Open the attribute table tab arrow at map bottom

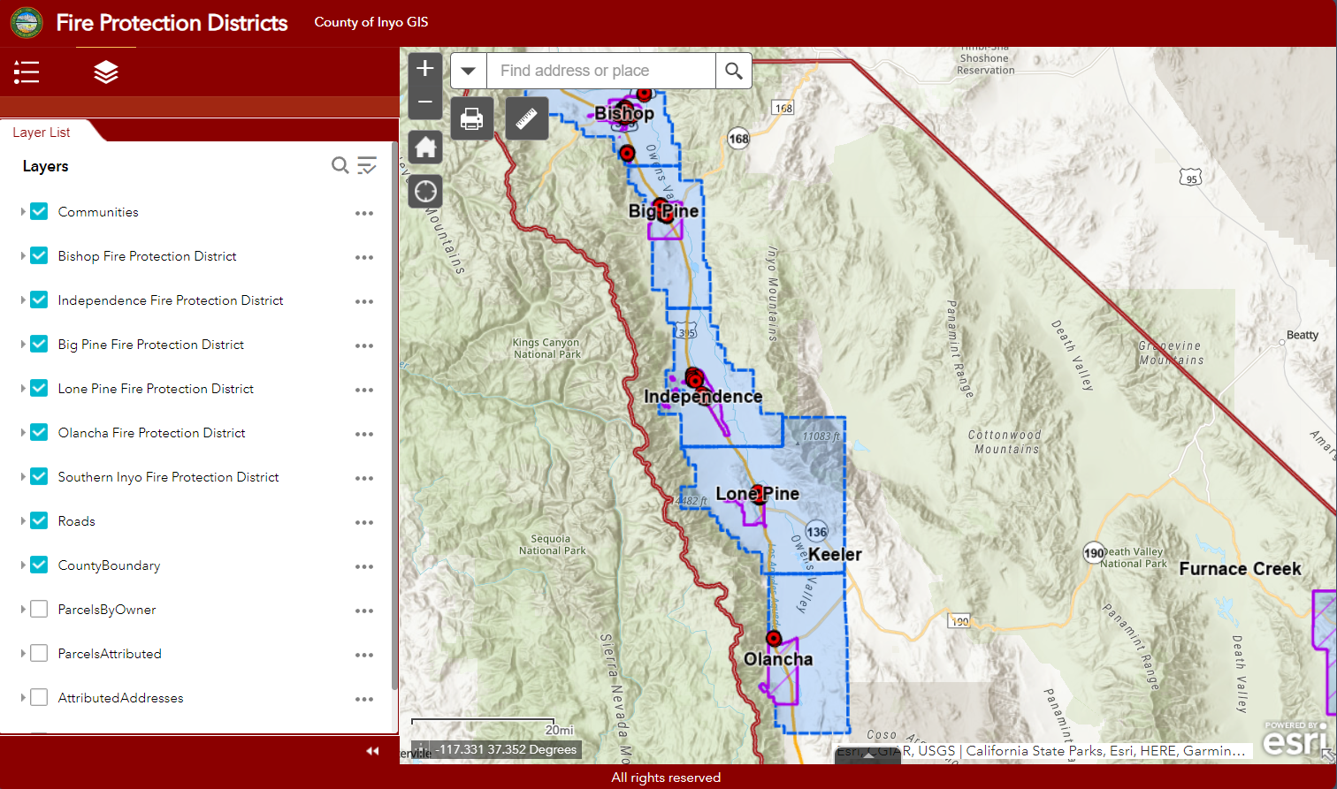(x=868, y=755)
